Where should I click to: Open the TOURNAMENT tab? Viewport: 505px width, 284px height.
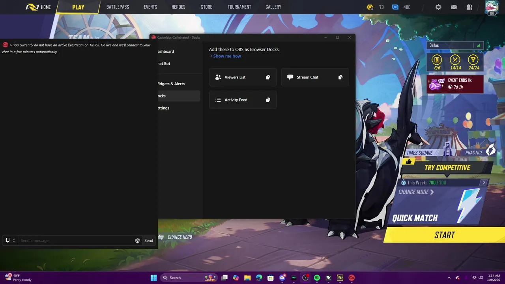click(239, 7)
